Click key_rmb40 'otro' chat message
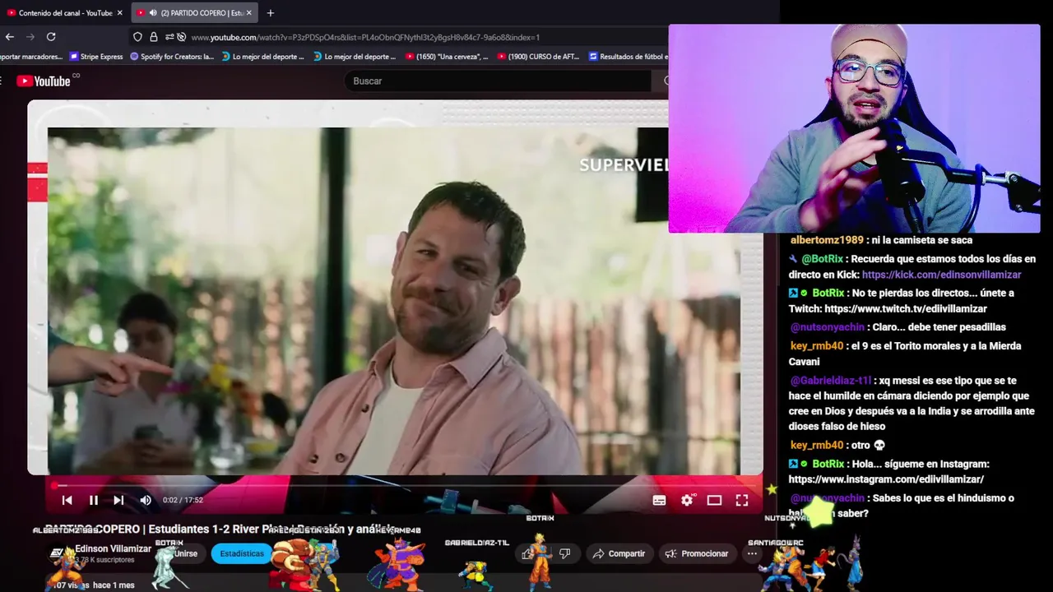The height and width of the screenshot is (592, 1053). point(837,445)
